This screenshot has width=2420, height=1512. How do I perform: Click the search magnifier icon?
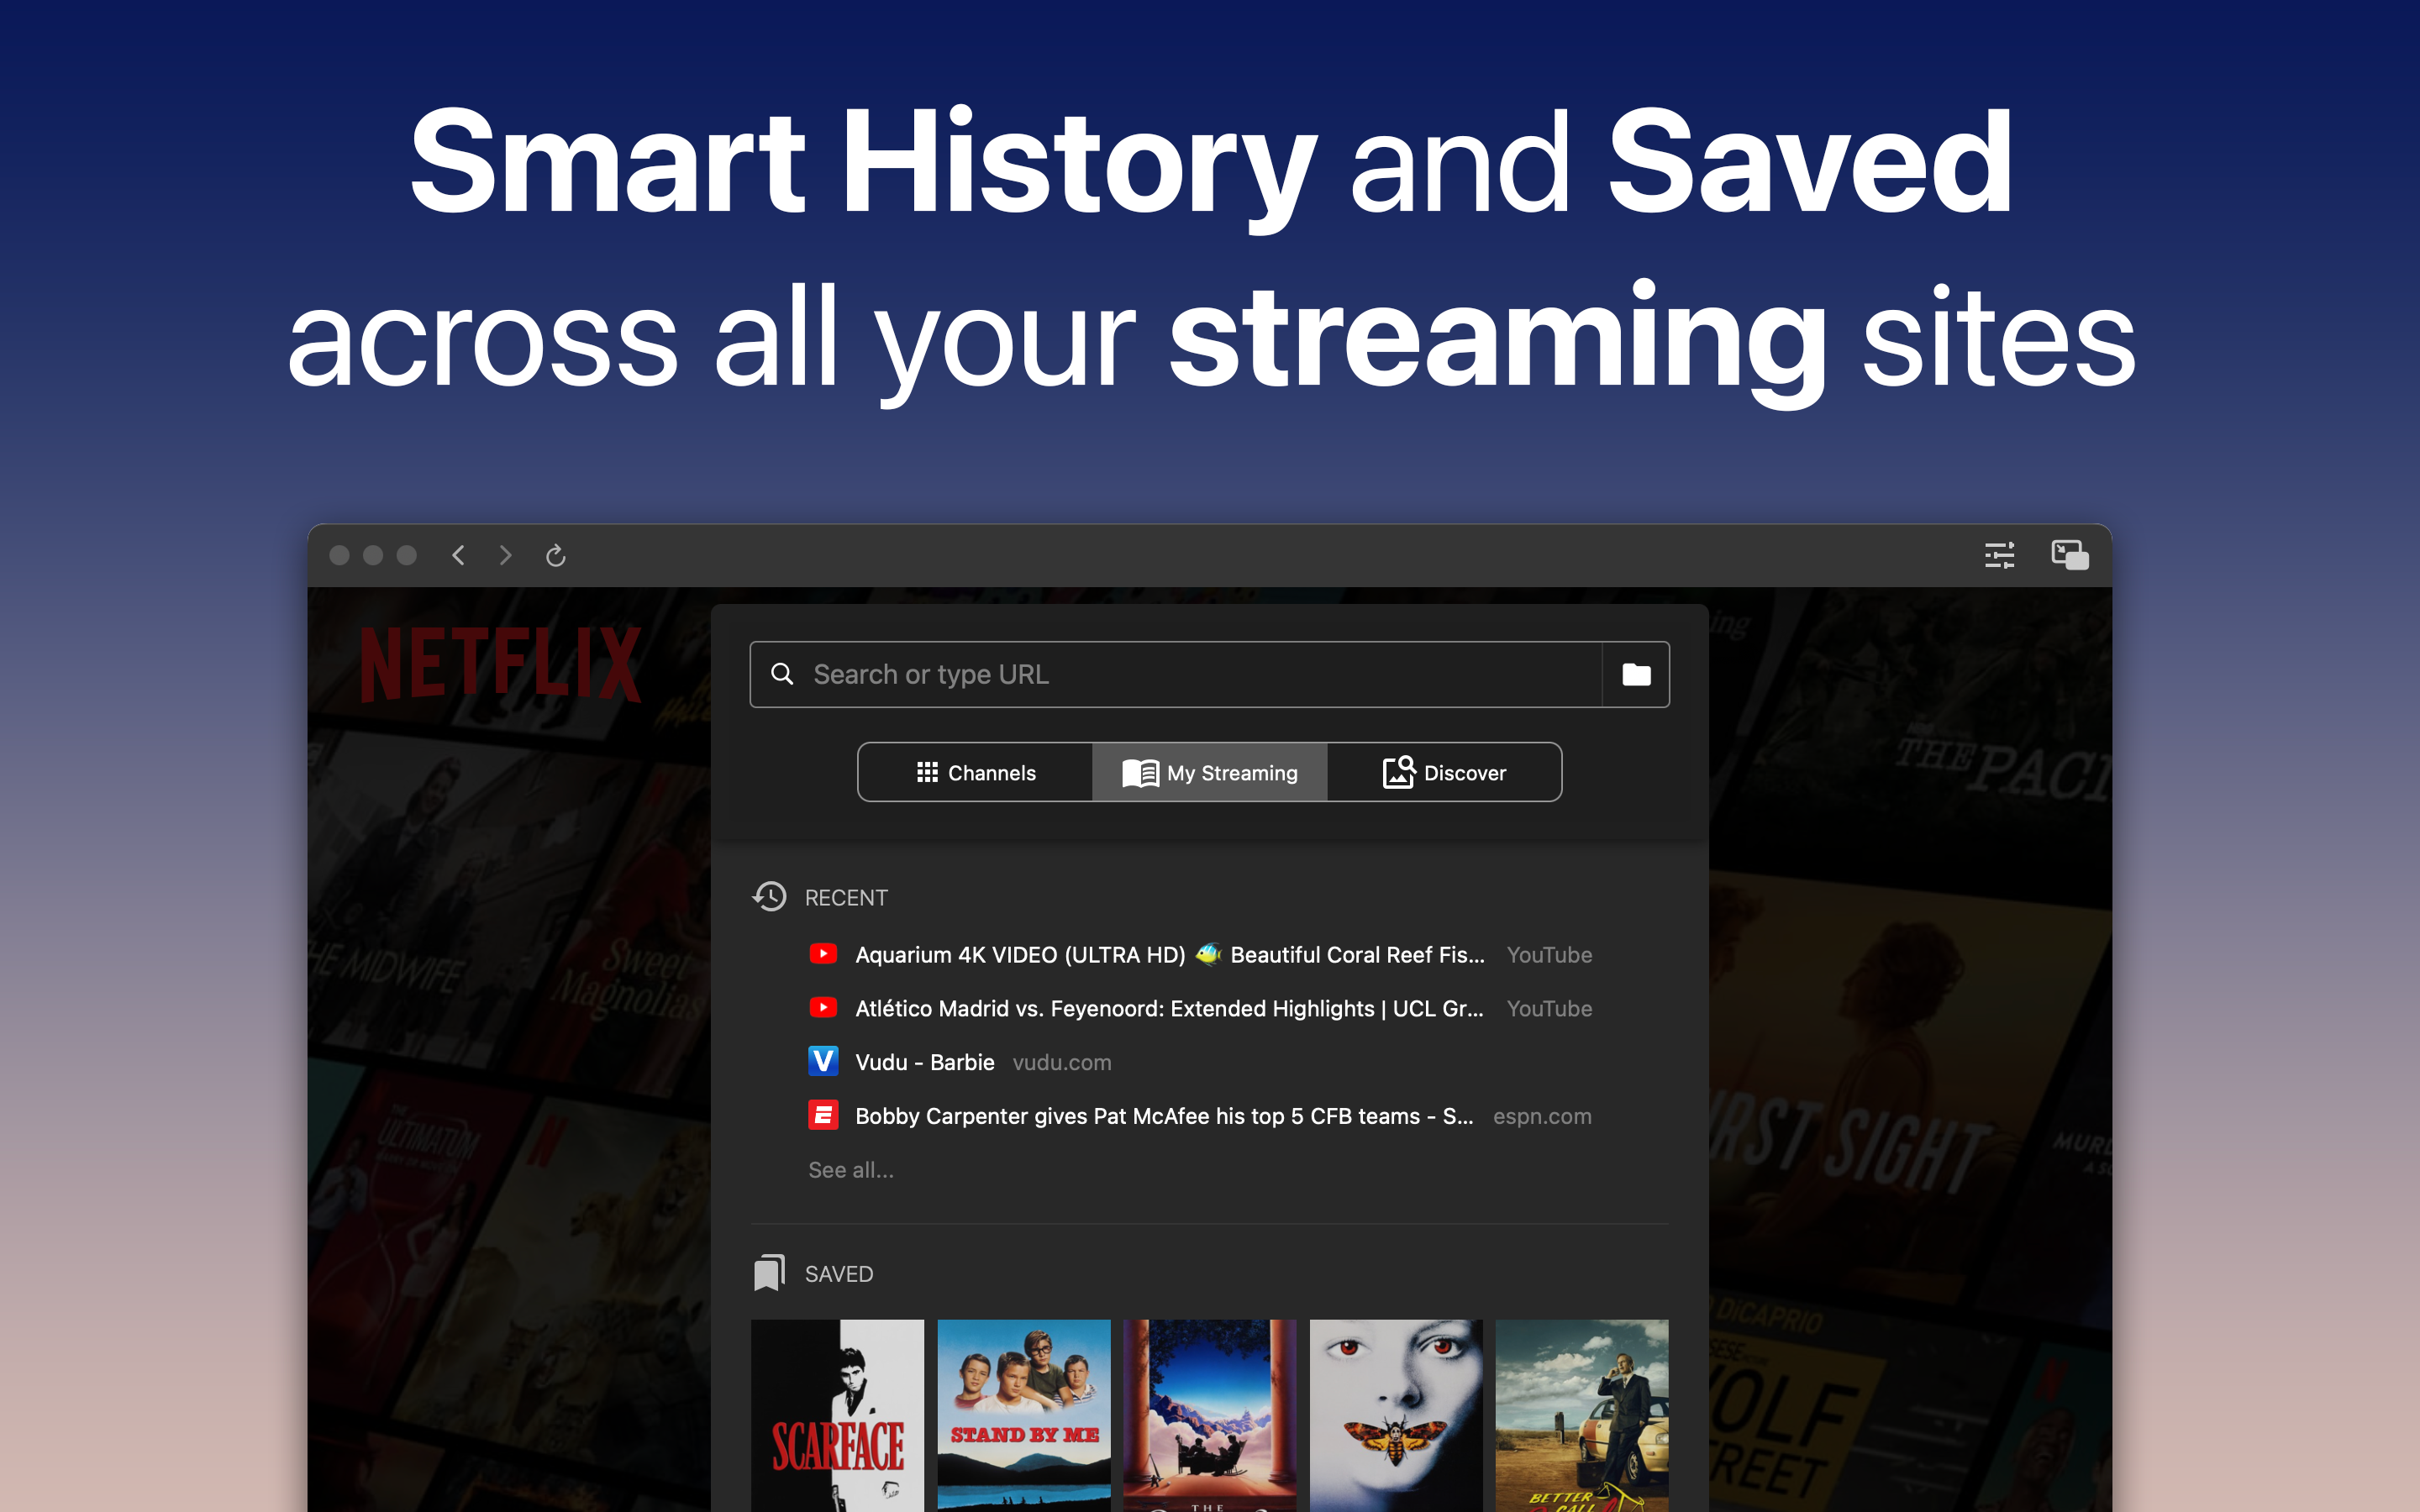[x=782, y=675]
